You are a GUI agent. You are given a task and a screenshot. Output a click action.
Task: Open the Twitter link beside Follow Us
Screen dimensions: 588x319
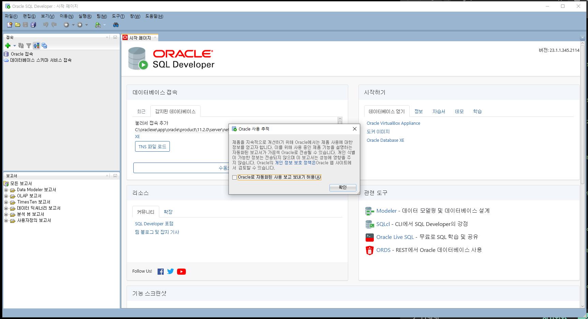pyautogui.click(x=171, y=272)
